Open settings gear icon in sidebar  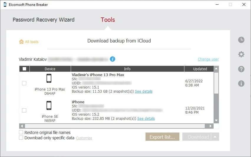[x=241, y=54]
